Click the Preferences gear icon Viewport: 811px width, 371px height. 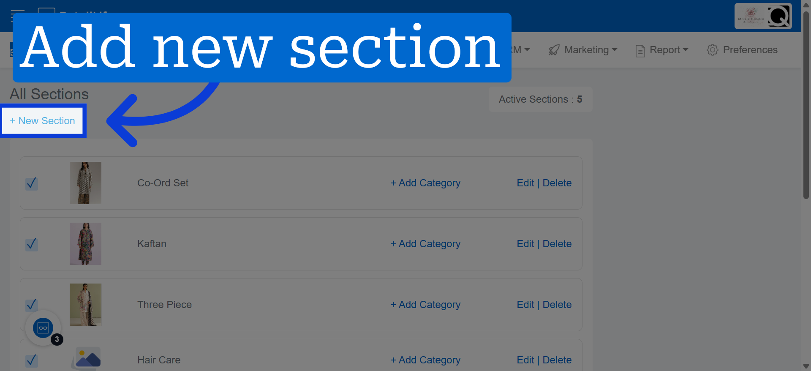tap(713, 50)
